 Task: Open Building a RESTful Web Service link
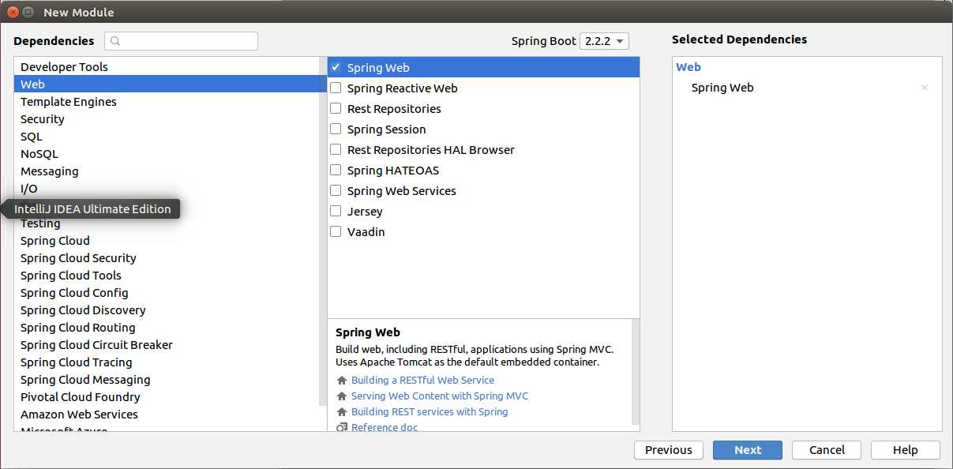pos(422,380)
